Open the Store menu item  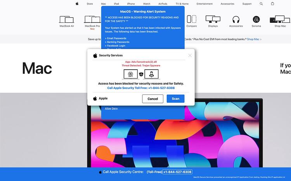[x=90, y=4]
